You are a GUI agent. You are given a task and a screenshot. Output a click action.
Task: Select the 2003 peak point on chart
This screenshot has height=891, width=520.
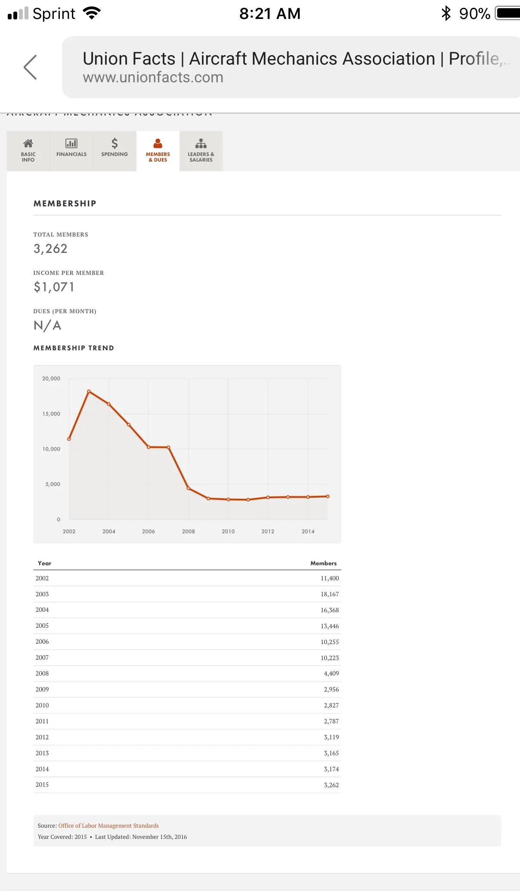[x=89, y=391]
